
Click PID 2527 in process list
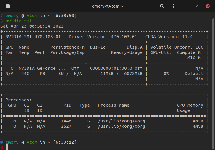click(66, 126)
